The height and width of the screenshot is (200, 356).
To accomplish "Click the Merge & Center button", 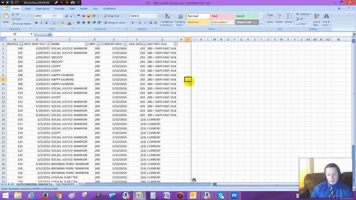I will click(x=116, y=23).
